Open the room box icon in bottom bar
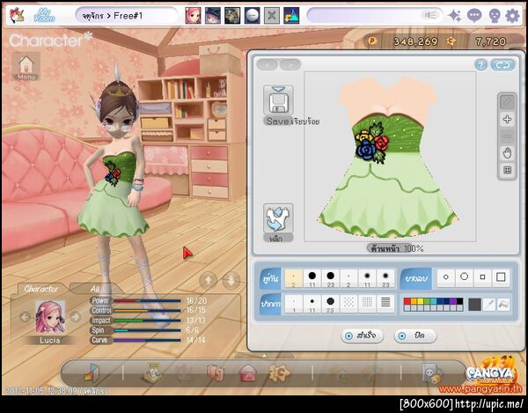Viewport: 528px width, 413px height. pyautogui.click(x=92, y=372)
